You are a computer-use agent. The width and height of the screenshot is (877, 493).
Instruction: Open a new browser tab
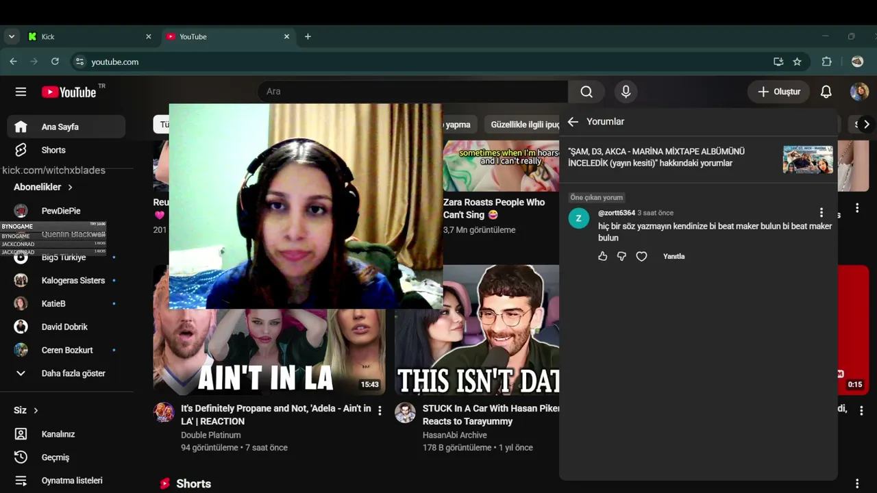pos(308,36)
